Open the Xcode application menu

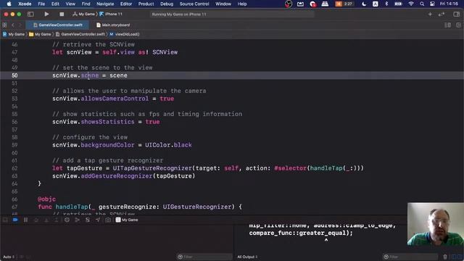[x=25, y=4]
